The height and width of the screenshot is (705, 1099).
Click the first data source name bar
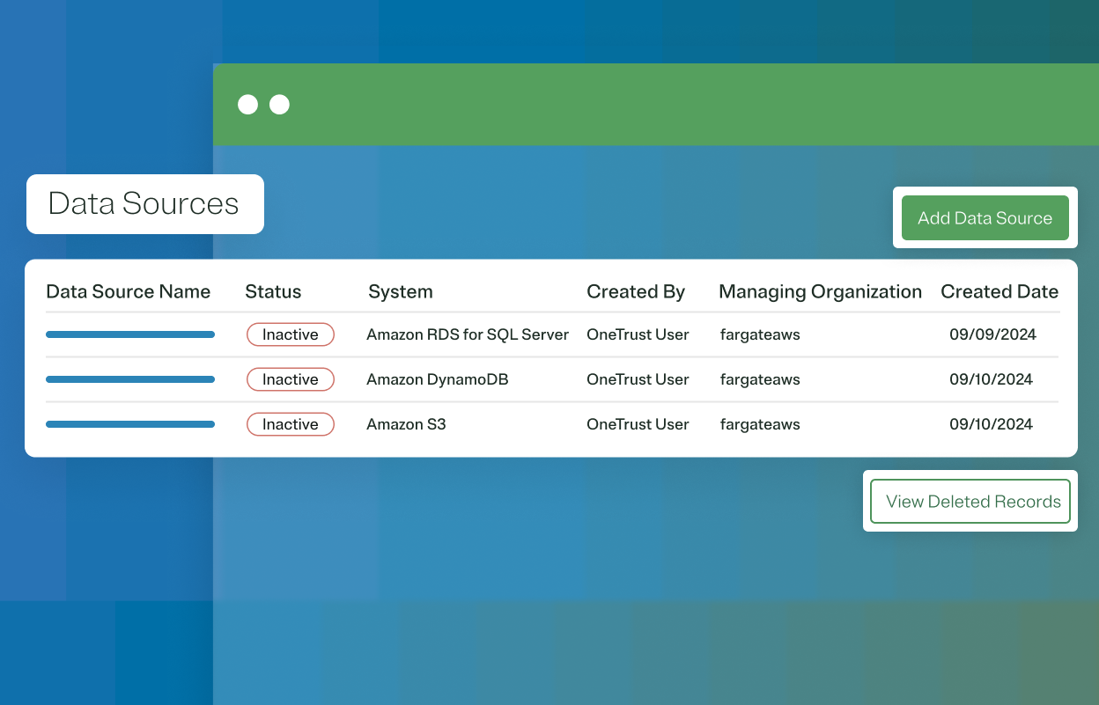[130, 334]
